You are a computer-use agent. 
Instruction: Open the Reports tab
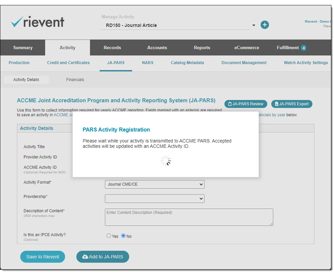pyautogui.click(x=202, y=47)
